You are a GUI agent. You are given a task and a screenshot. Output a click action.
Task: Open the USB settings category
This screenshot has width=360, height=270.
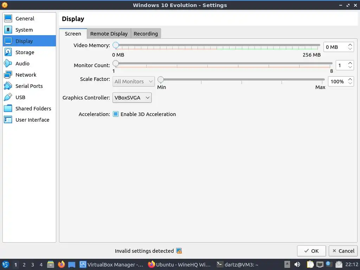(29, 97)
